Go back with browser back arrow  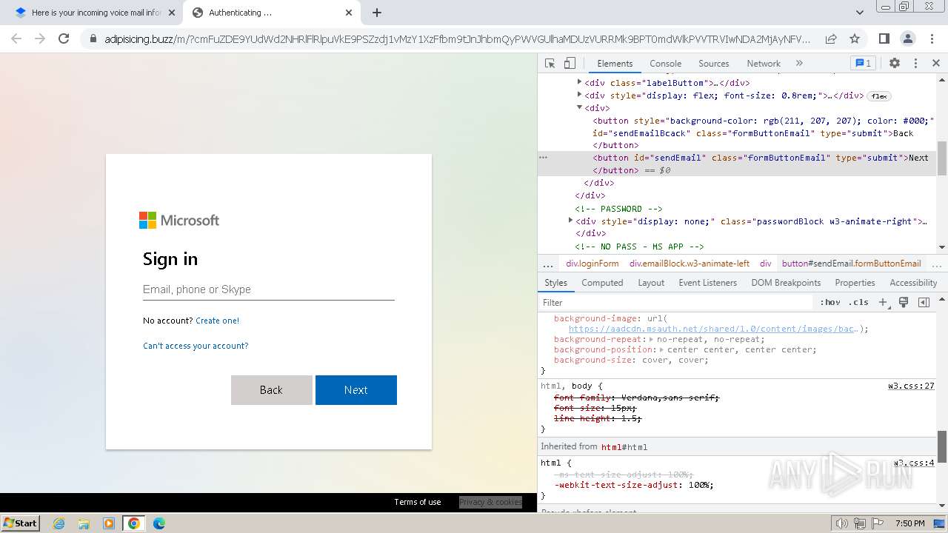16,38
